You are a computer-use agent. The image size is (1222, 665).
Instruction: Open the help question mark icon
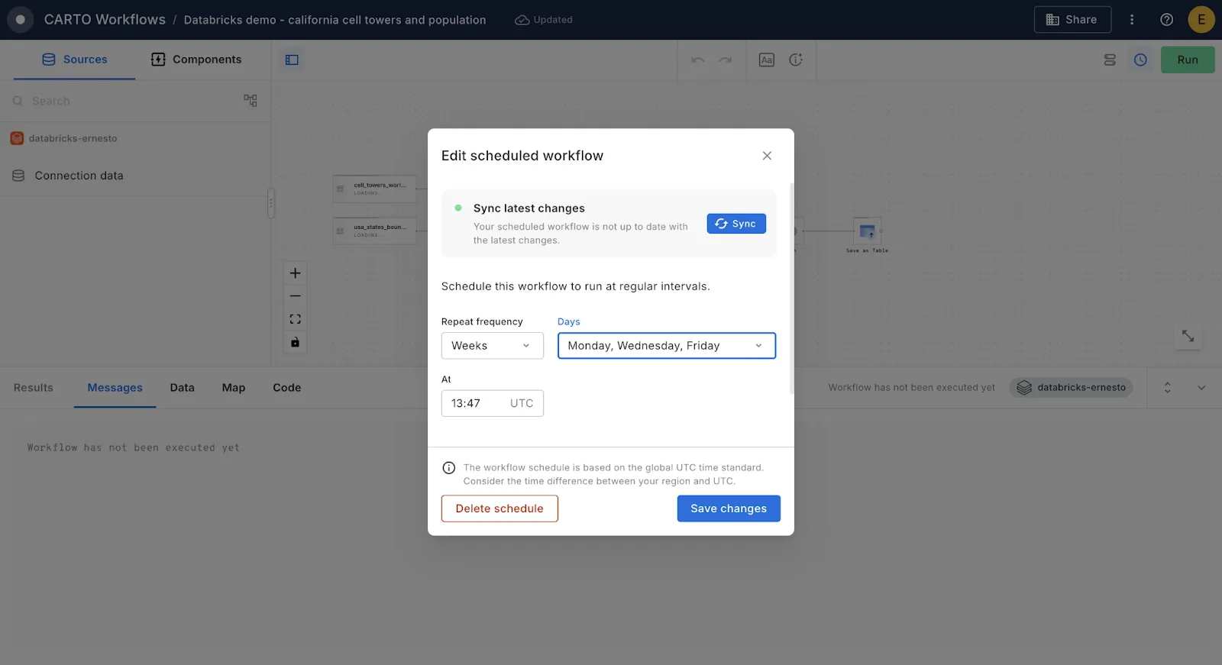[1166, 20]
